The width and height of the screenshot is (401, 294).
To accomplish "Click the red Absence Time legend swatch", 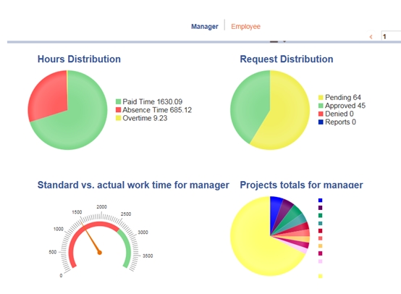I will 118,110.
